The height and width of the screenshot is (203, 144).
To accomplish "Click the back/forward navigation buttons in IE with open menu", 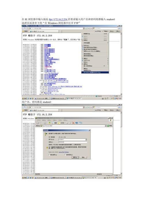I will [x=25, y=28].
